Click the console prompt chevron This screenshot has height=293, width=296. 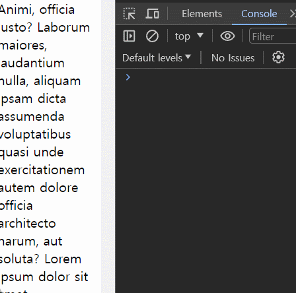[x=128, y=77]
